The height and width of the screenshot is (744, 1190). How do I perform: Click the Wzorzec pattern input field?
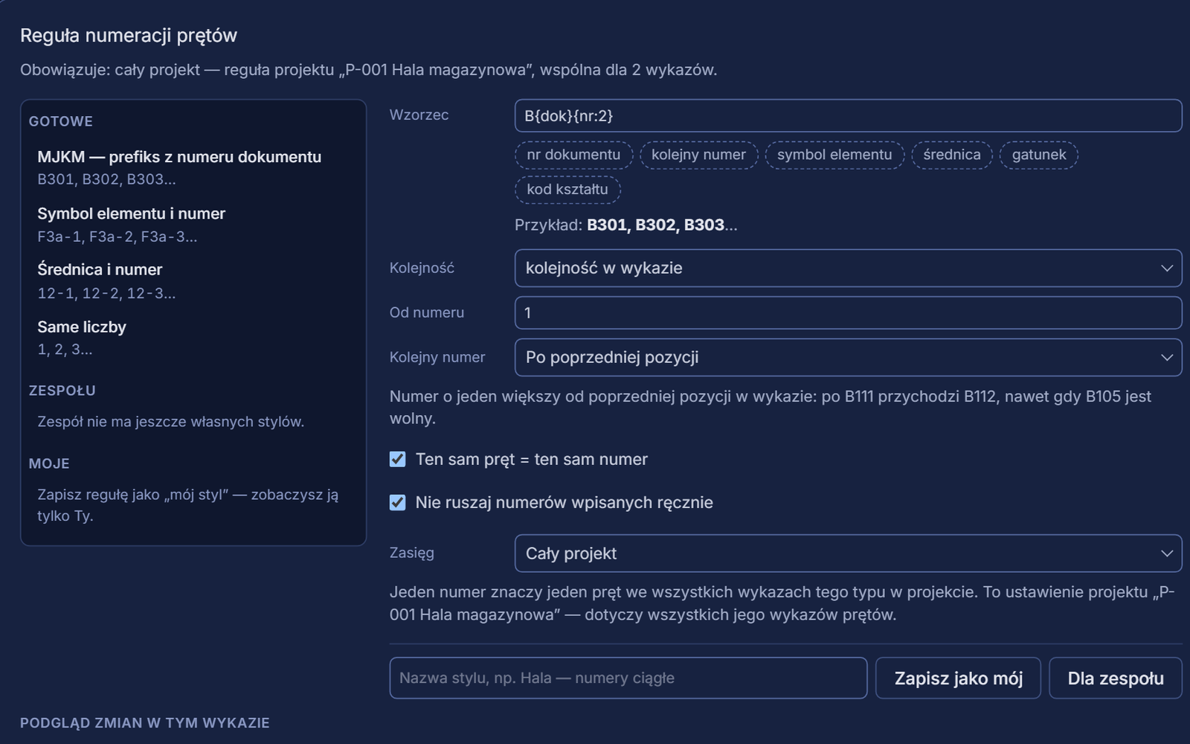[848, 115]
